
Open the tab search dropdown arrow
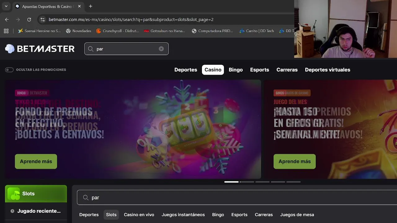pyautogui.click(x=6, y=6)
